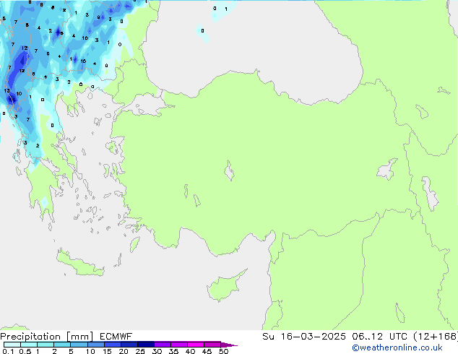Click the '0.5' legend scale label
This screenshot has width=458, height=354.
point(25,351)
